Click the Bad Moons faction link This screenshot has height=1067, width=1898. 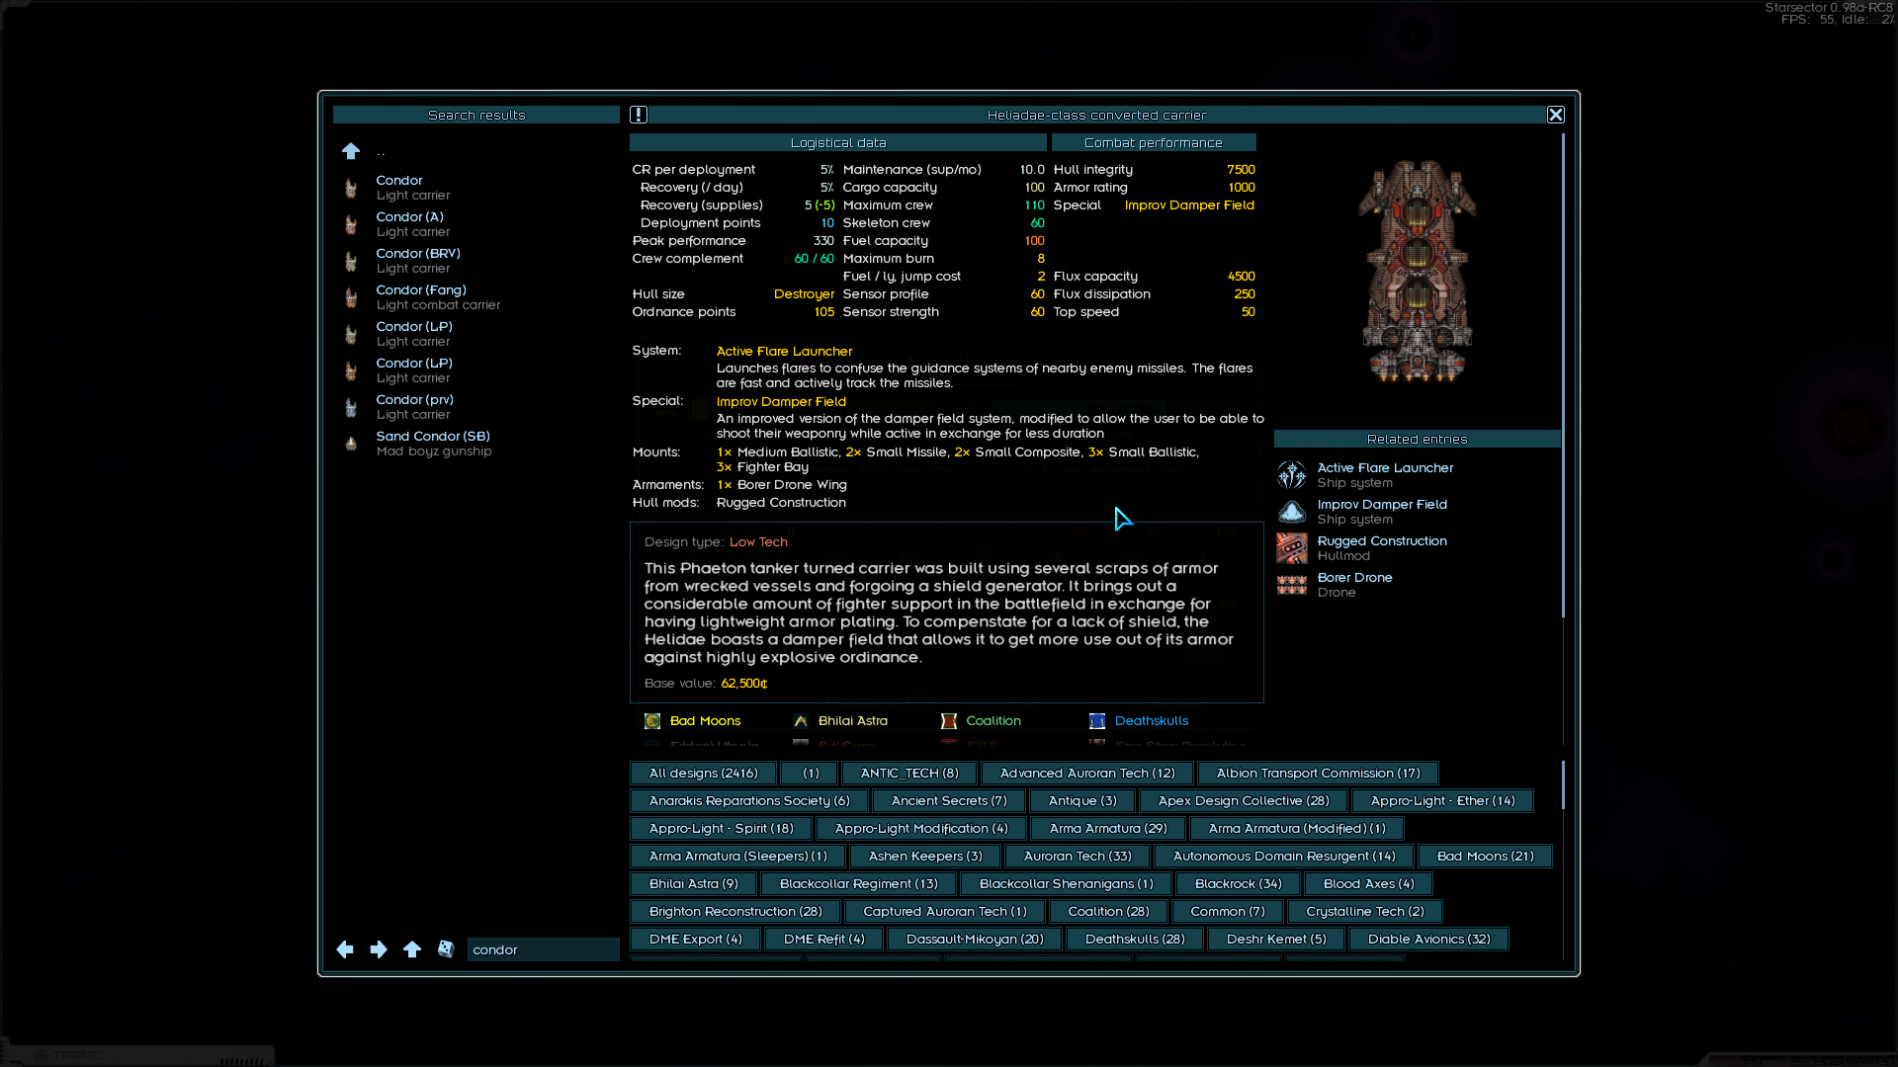pos(705,721)
